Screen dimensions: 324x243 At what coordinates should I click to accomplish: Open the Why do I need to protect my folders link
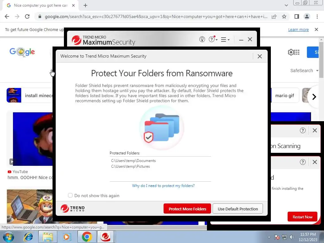pyautogui.click(x=163, y=185)
